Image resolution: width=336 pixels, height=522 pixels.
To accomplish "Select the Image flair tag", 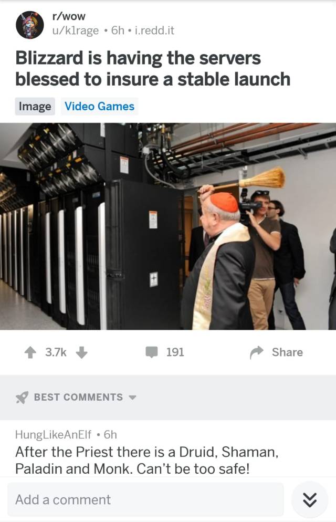I will click(35, 107).
